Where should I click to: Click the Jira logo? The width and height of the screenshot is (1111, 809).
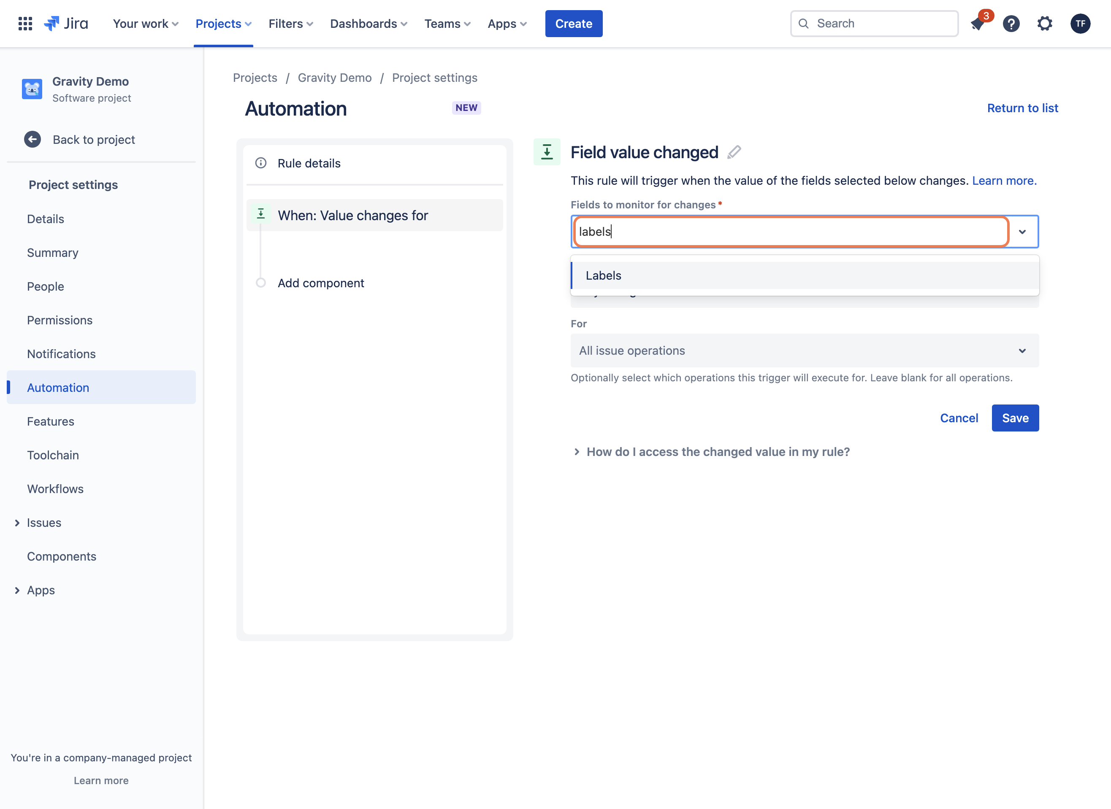(66, 24)
